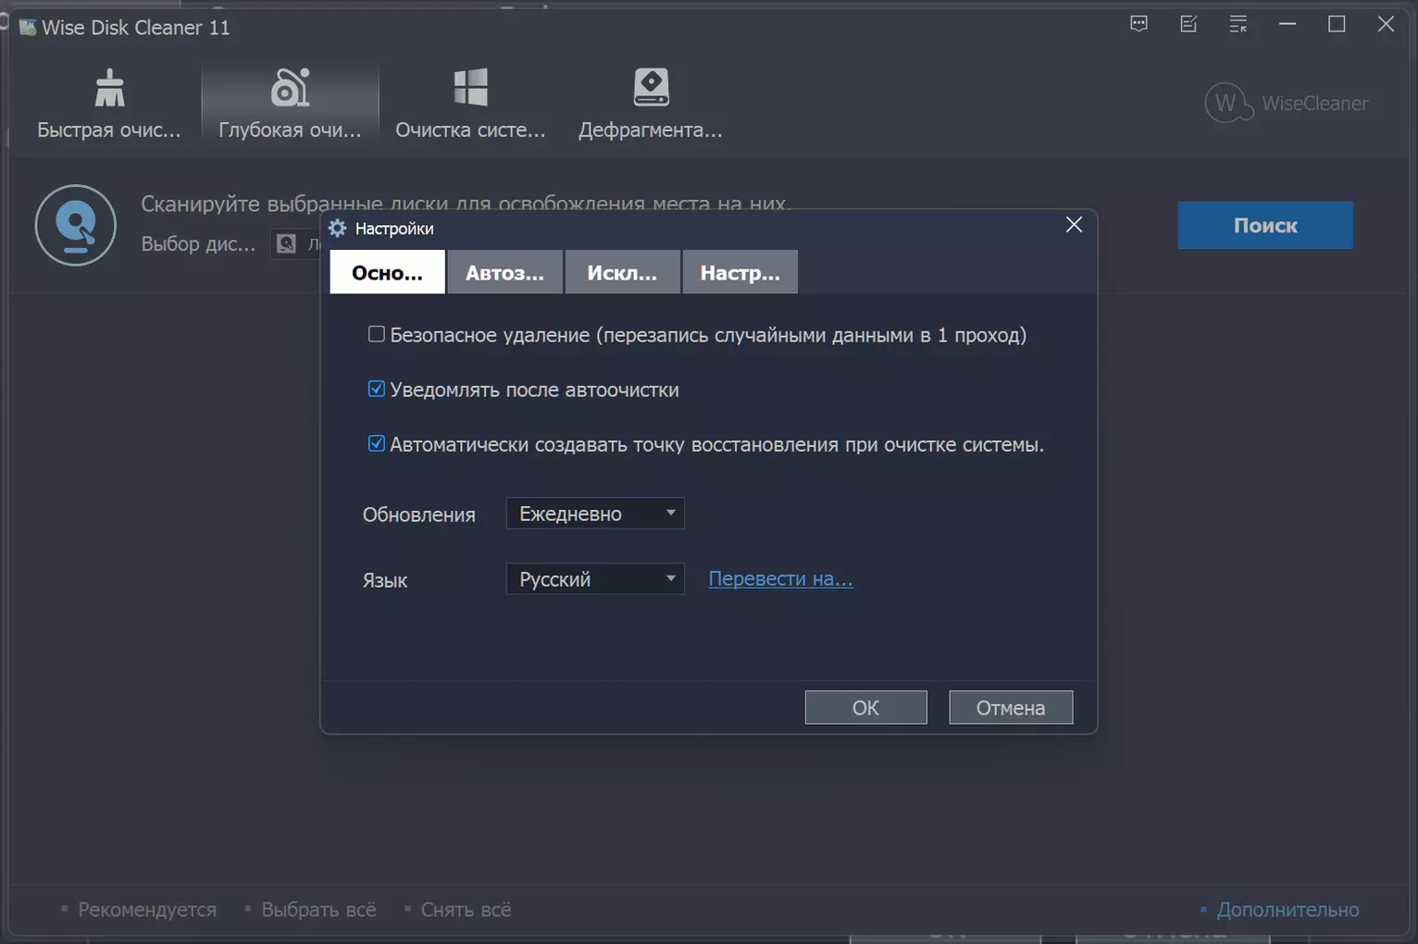The image size is (1418, 944).
Task: Go to the Настр… settings tab
Action: [x=740, y=272]
